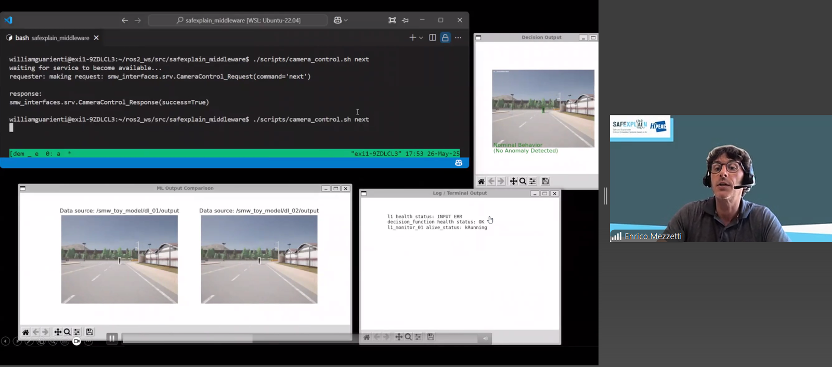This screenshot has height=367, width=832.
Task: Toggle Zoom tool in Log / Terminal Output toolbar
Action: click(408, 337)
